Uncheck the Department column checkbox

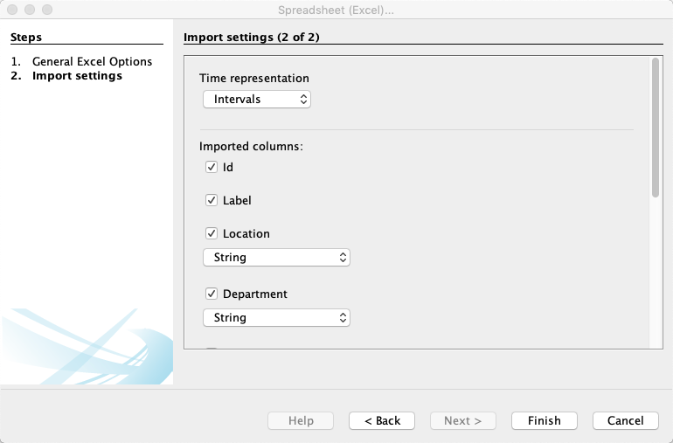[x=212, y=294]
